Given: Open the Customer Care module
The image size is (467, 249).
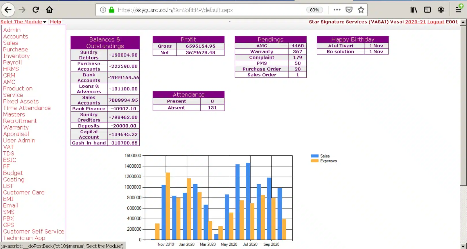Looking at the screenshot, I should (24, 192).
